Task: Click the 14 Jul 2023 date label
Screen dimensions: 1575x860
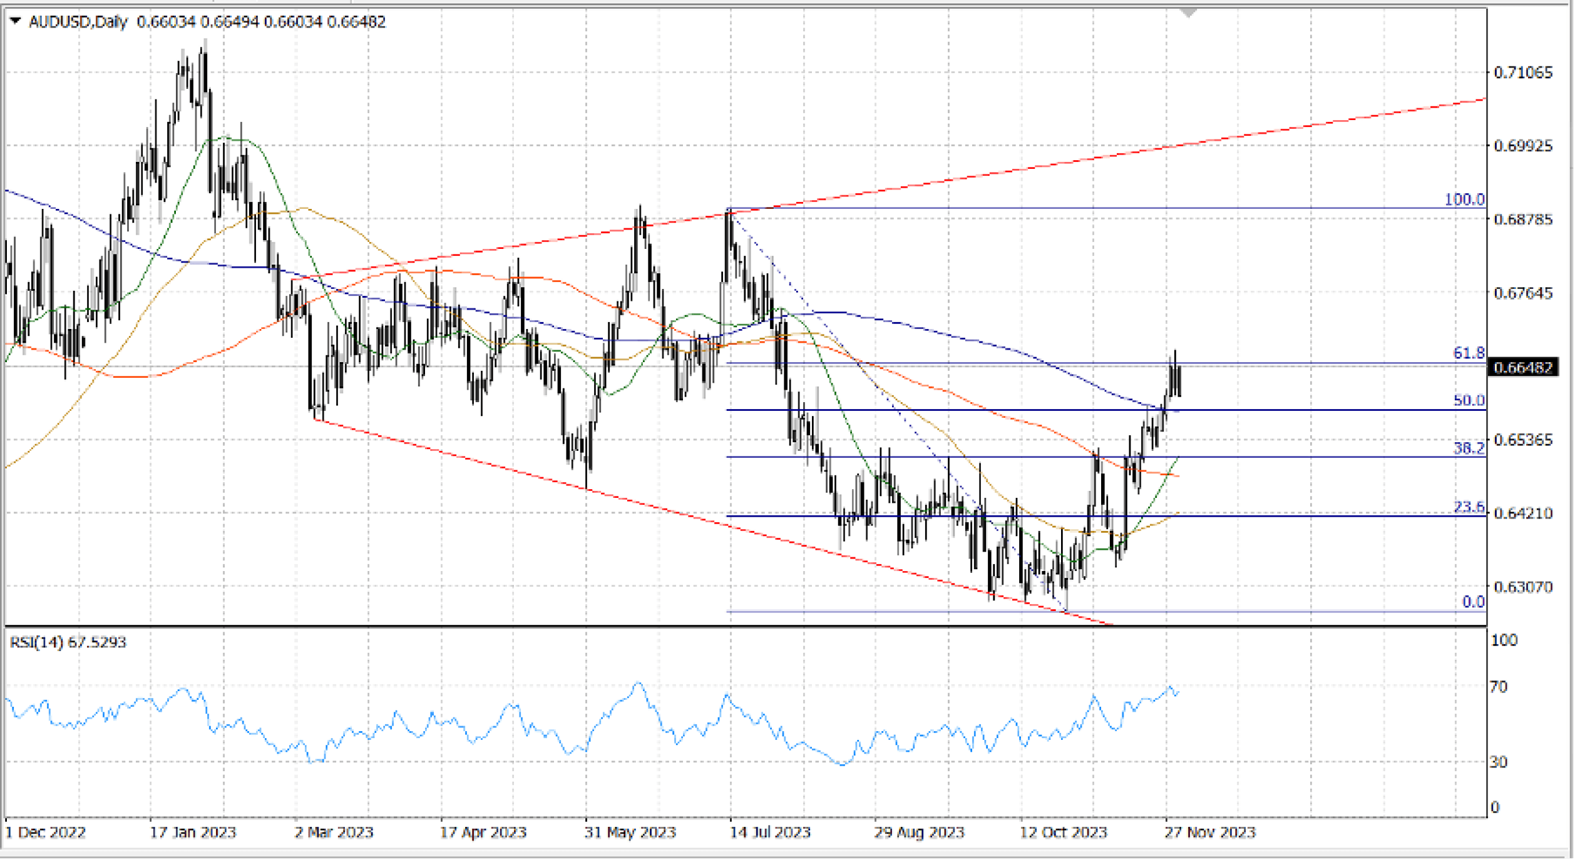Action: (x=770, y=832)
